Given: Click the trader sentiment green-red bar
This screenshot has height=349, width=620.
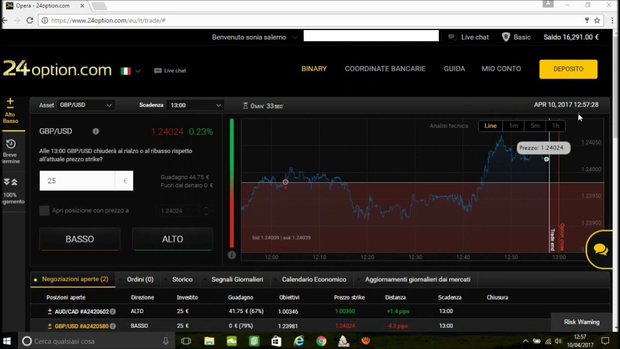Looking at the screenshot, I should click(232, 183).
